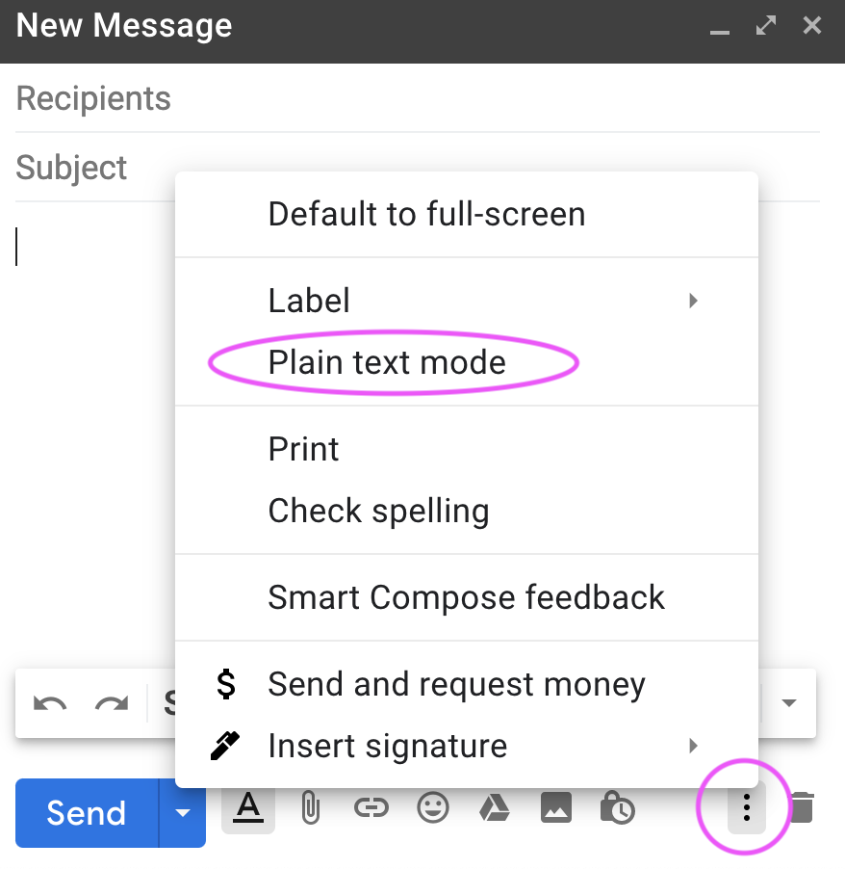The image size is (845, 869).
Task: Undo the last edit
Action: (x=49, y=703)
